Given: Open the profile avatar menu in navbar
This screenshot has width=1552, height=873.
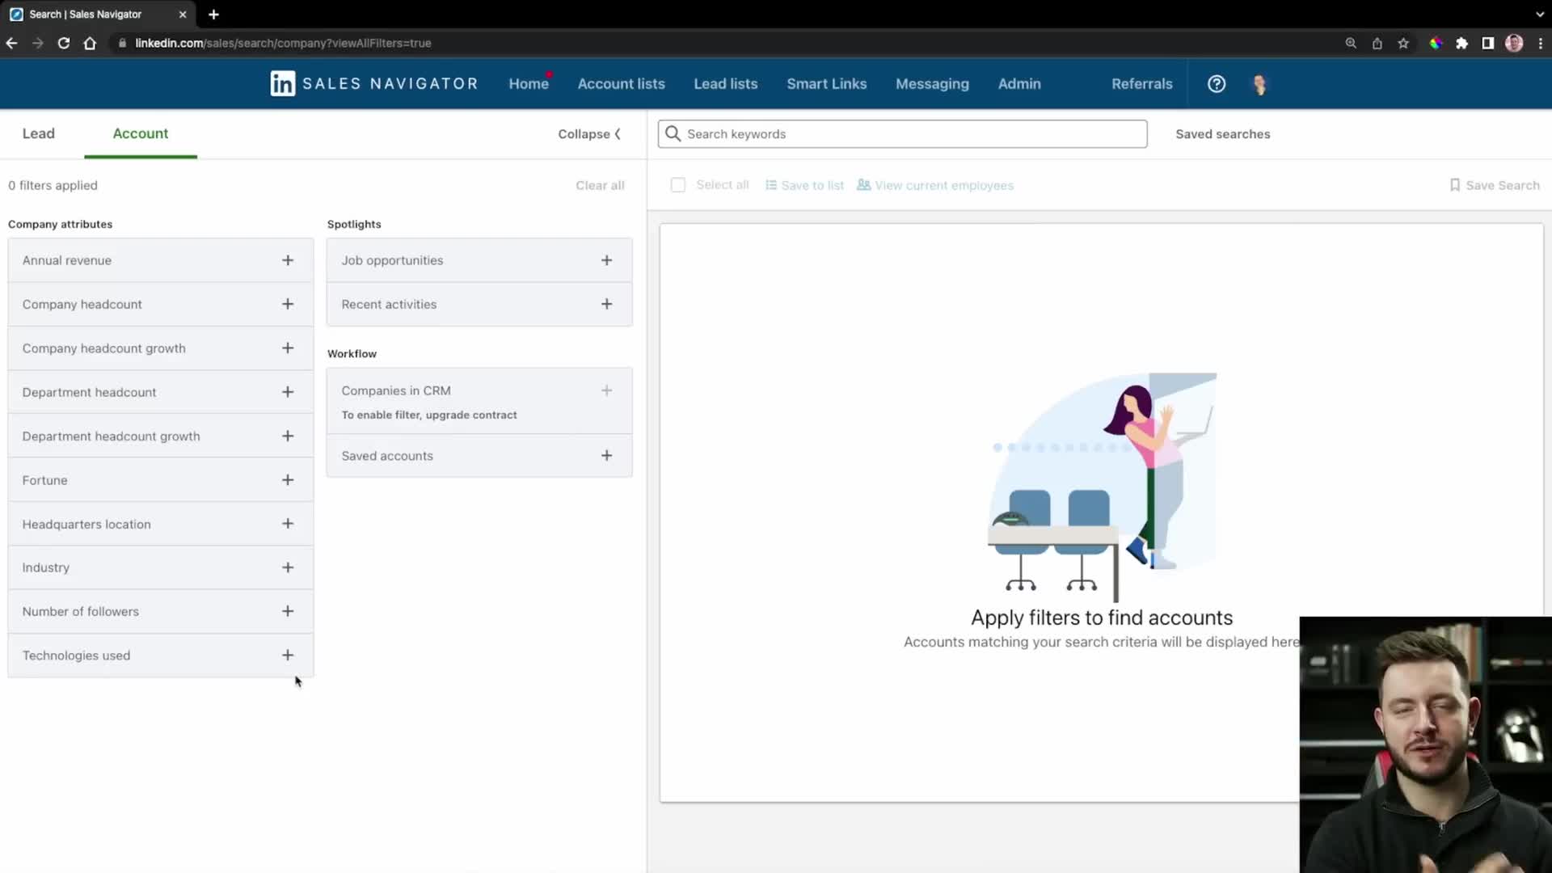Looking at the screenshot, I should (1259, 84).
